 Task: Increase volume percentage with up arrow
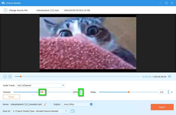click(x=81, y=91)
